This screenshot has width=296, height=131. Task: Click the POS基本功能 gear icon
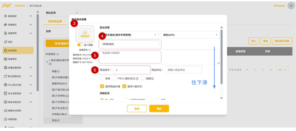click(x=5, y=85)
